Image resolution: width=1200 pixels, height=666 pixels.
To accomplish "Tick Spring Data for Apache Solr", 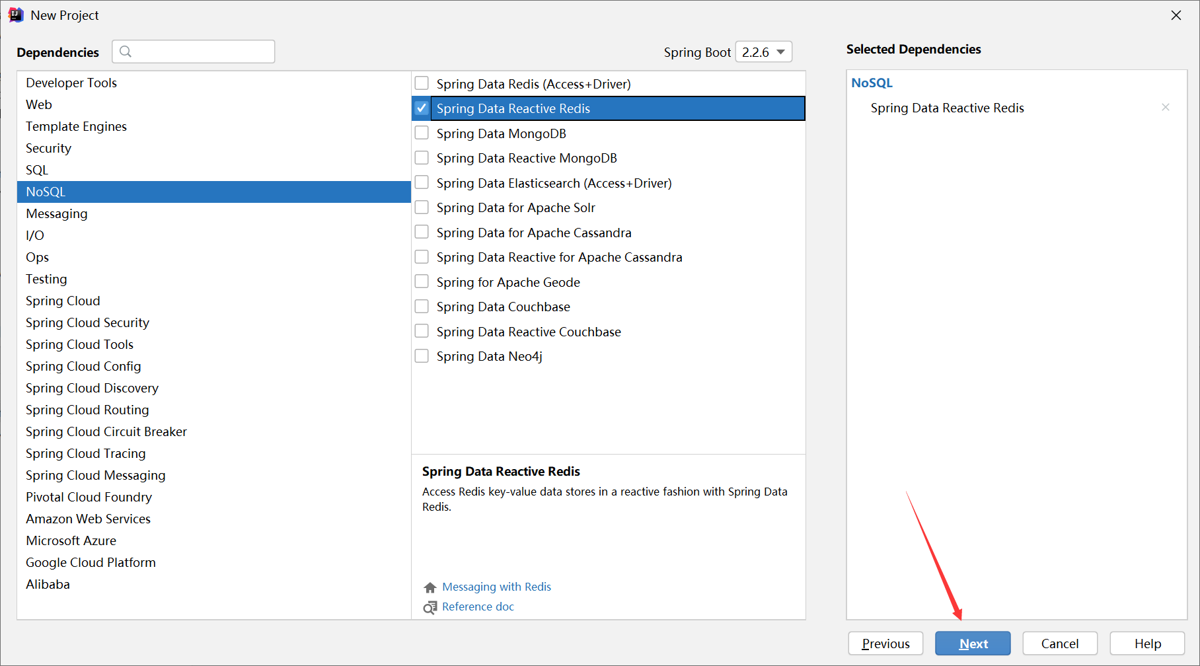I will pyautogui.click(x=422, y=207).
